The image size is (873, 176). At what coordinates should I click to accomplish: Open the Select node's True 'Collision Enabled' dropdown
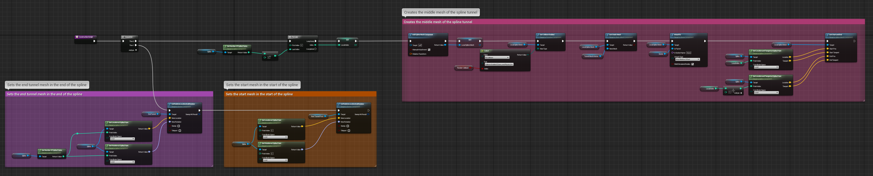499,64
